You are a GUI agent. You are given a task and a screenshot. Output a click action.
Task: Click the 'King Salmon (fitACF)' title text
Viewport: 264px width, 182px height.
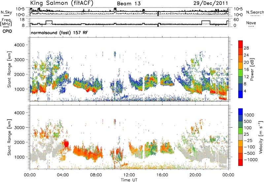pos(61,3)
